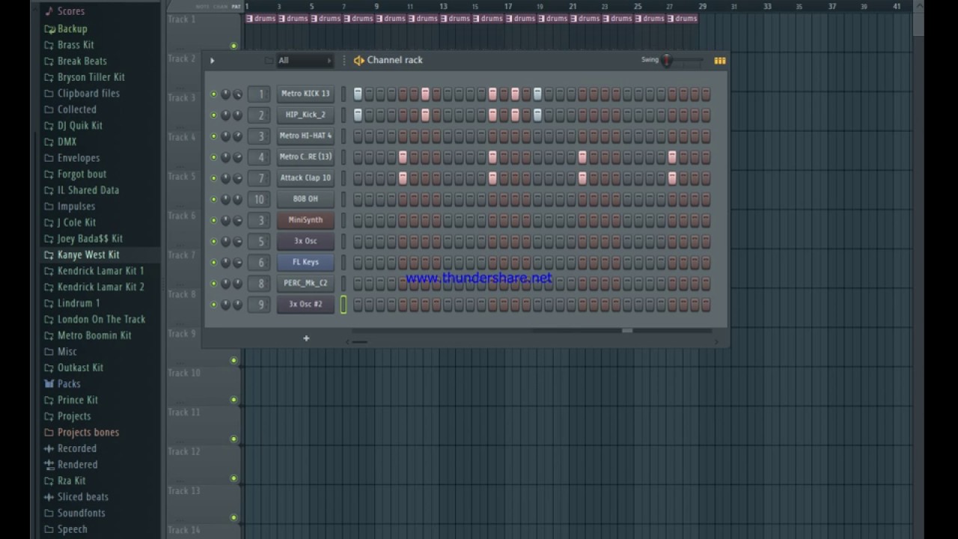Toggle the 3x Osc #2 channel select LED
This screenshot has width=958, height=539.
point(344,304)
